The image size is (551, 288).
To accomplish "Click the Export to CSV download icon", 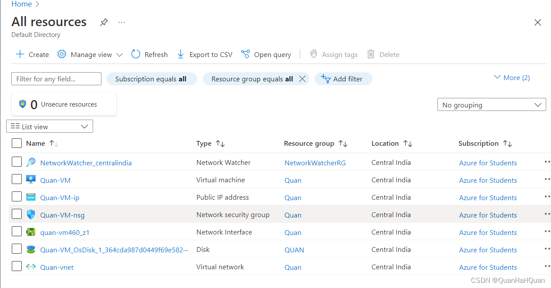I will pos(181,54).
